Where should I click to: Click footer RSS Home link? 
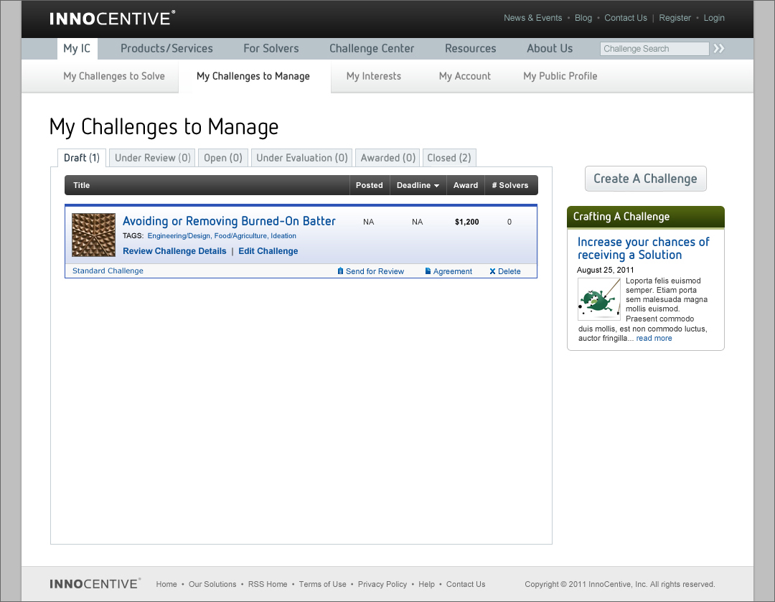point(268,584)
